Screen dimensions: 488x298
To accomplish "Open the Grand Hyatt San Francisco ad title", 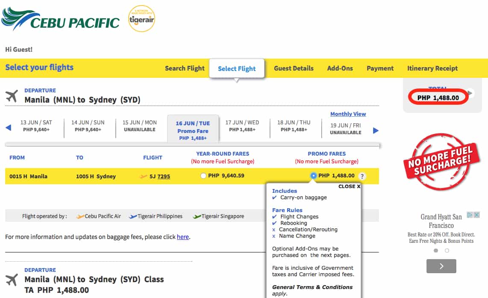I will point(441,221).
